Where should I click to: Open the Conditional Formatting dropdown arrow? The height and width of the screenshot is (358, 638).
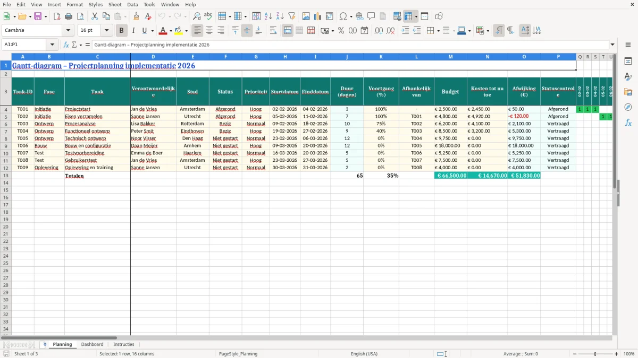click(488, 31)
